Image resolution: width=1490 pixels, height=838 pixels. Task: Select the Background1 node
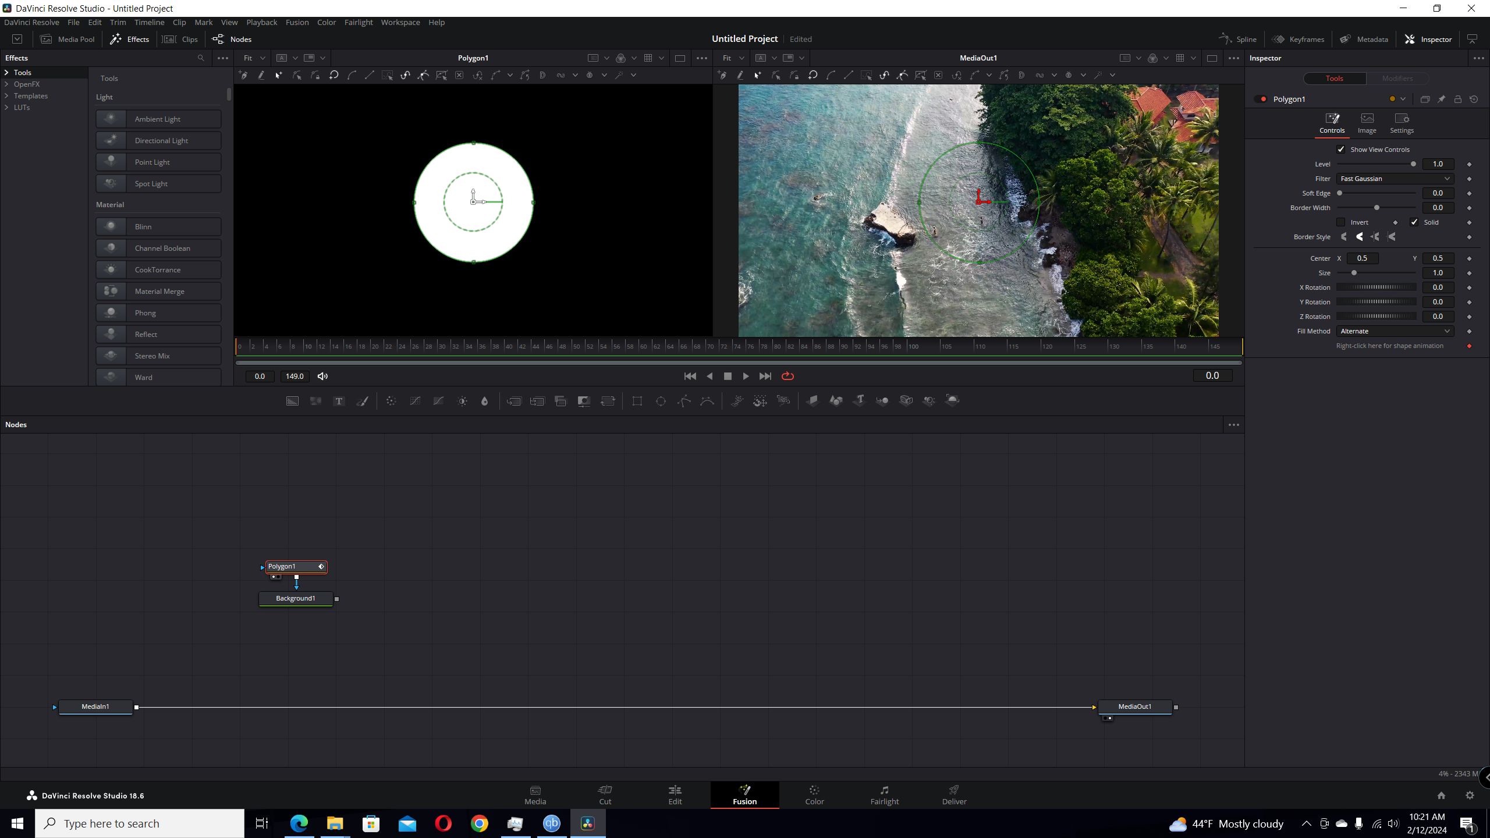click(x=296, y=598)
